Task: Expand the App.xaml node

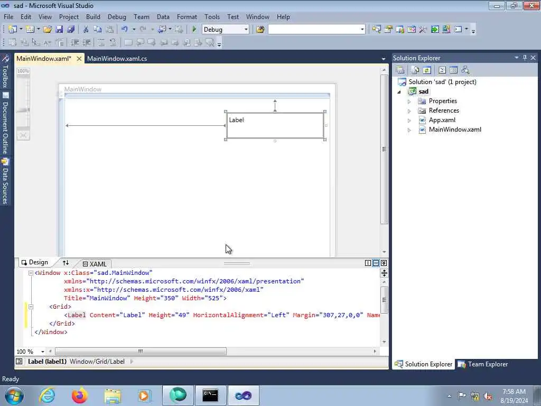Action: [x=409, y=121]
